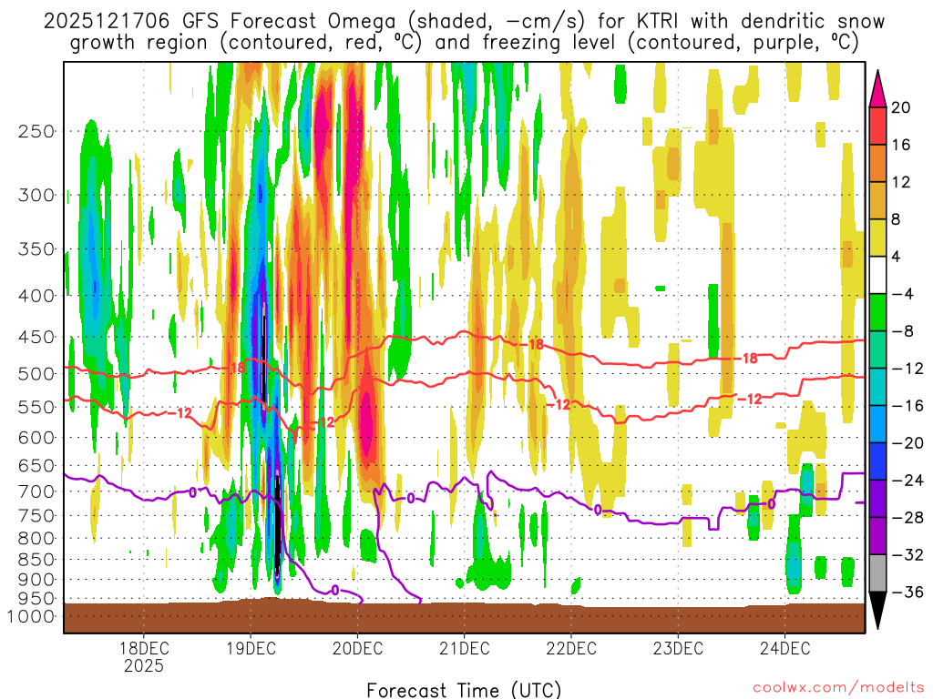The image size is (933, 699).
Task: Click the 18DEC date label
Action: coord(143,649)
